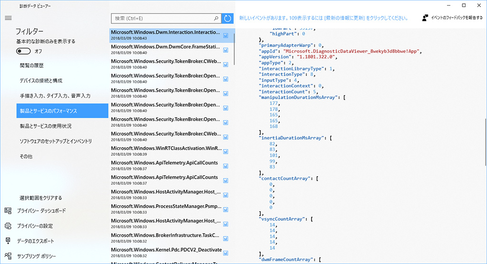This screenshot has height=264, width=487.
Task: Toggle 基本的な診断のみを表示する switch
Action: pos(24,51)
